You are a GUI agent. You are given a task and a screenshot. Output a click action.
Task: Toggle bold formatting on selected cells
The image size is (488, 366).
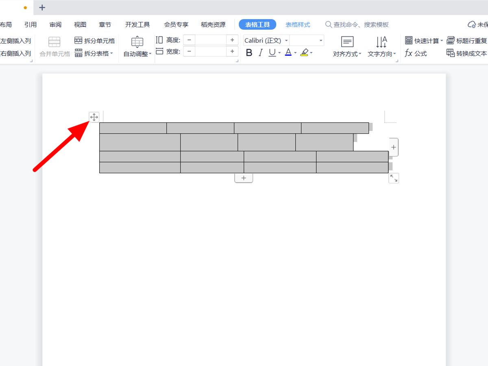click(x=249, y=52)
